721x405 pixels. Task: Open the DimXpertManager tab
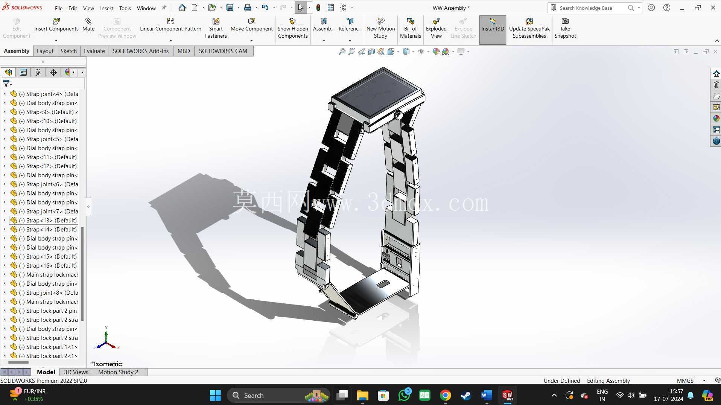53,72
